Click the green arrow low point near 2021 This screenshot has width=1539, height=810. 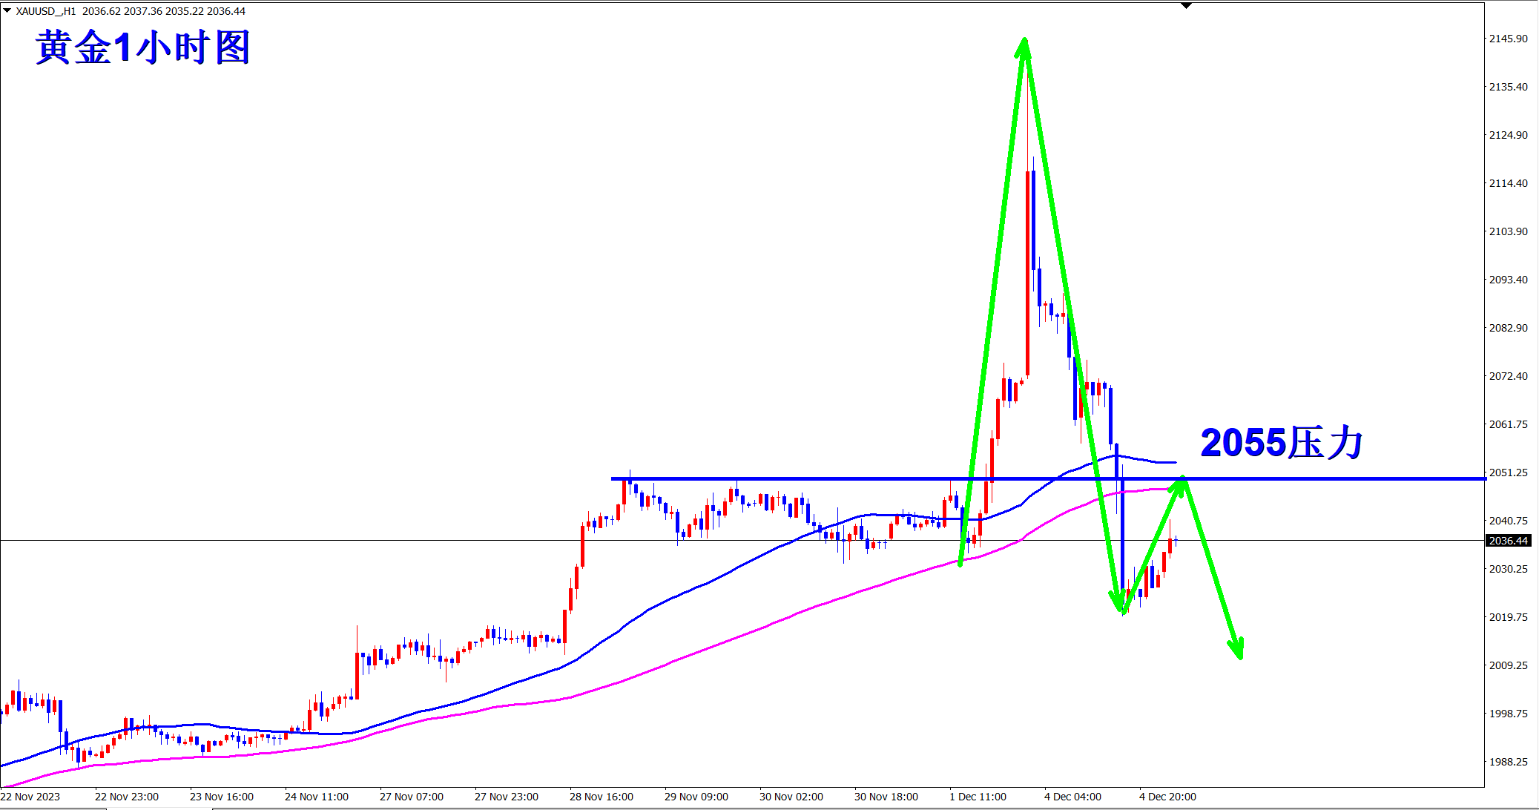coord(1121,610)
